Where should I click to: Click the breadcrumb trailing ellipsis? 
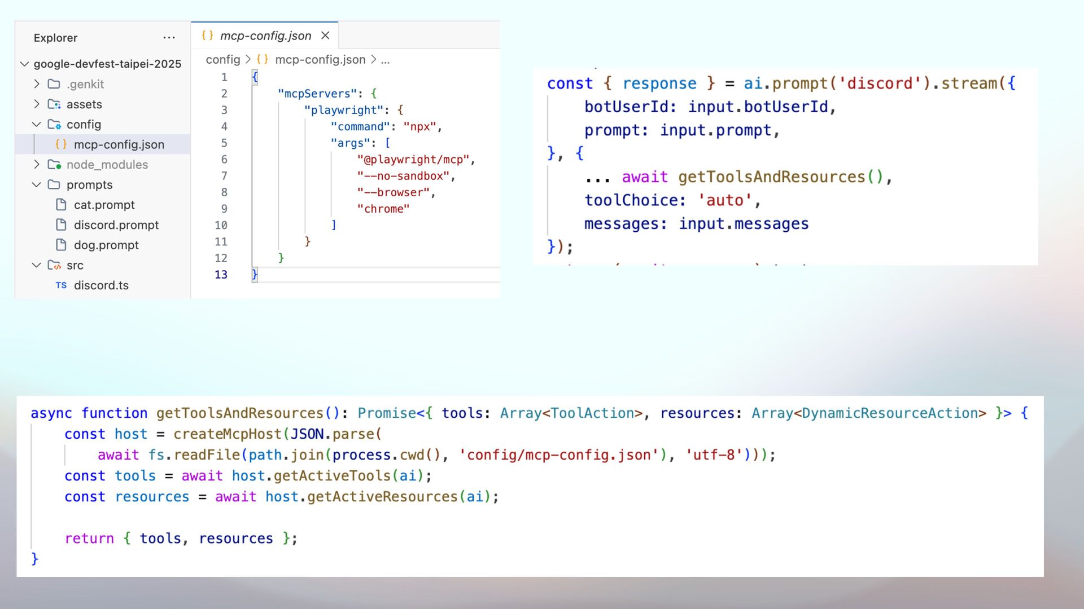click(385, 60)
